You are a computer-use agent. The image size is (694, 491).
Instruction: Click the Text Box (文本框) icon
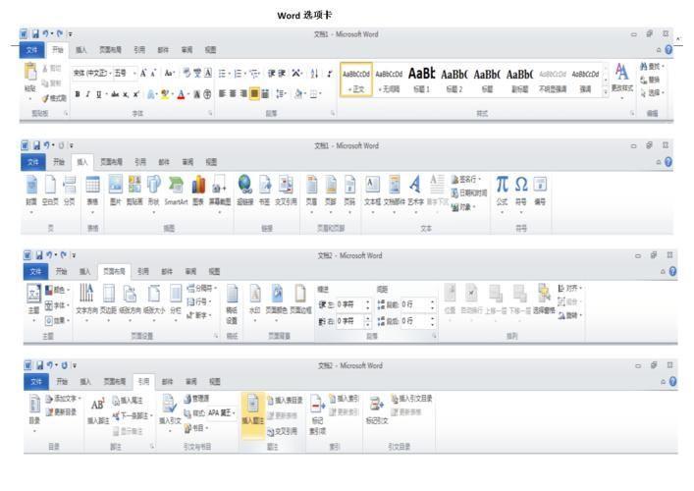372,185
